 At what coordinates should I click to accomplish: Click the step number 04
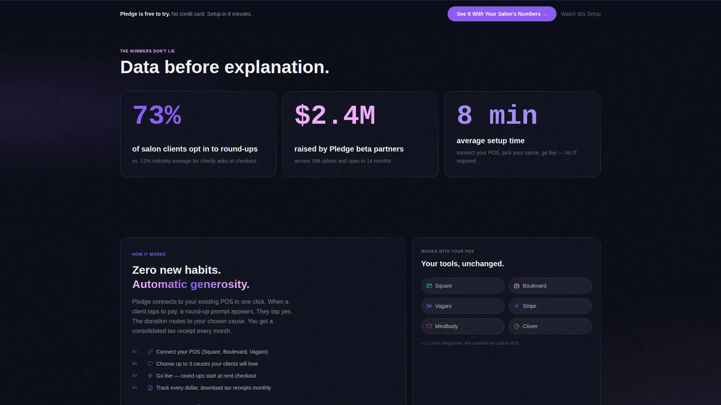coord(134,388)
